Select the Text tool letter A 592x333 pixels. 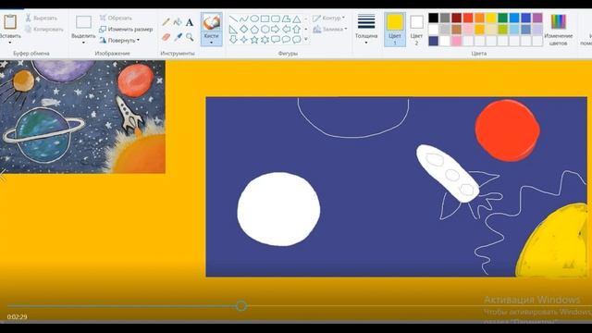pos(190,22)
